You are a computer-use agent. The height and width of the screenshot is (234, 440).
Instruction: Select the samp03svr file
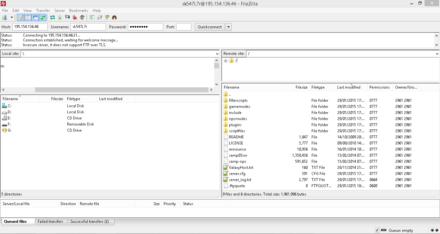tap(238, 155)
